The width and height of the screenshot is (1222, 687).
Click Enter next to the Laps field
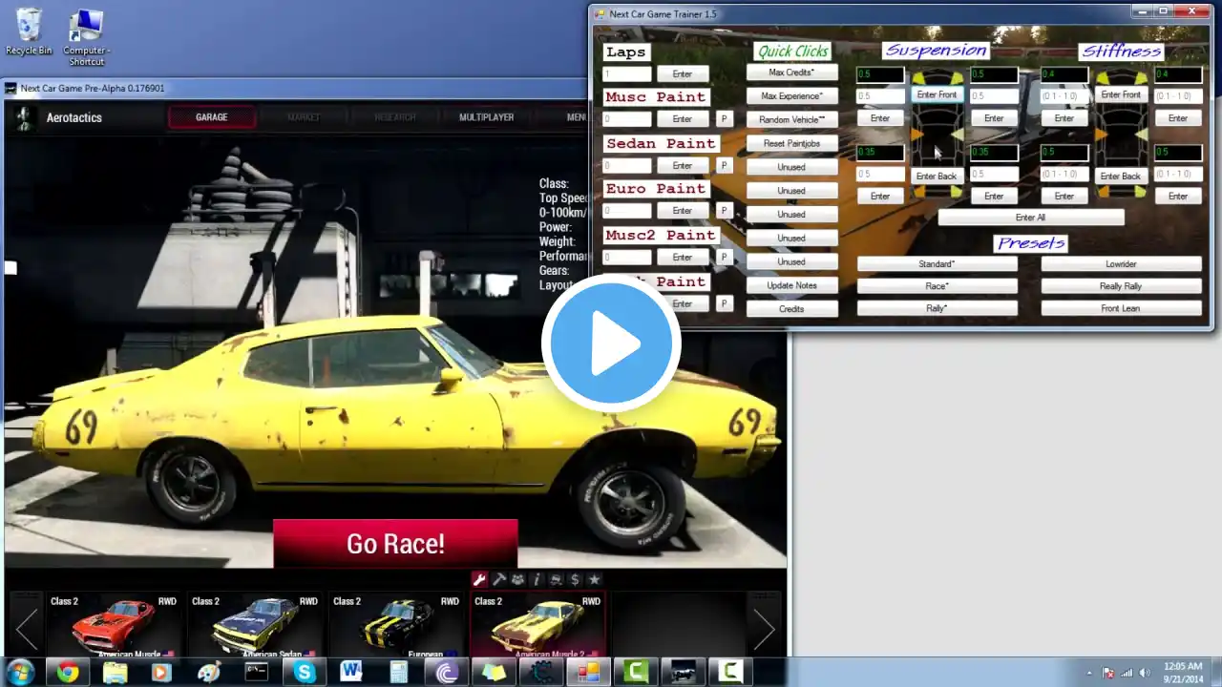click(683, 74)
